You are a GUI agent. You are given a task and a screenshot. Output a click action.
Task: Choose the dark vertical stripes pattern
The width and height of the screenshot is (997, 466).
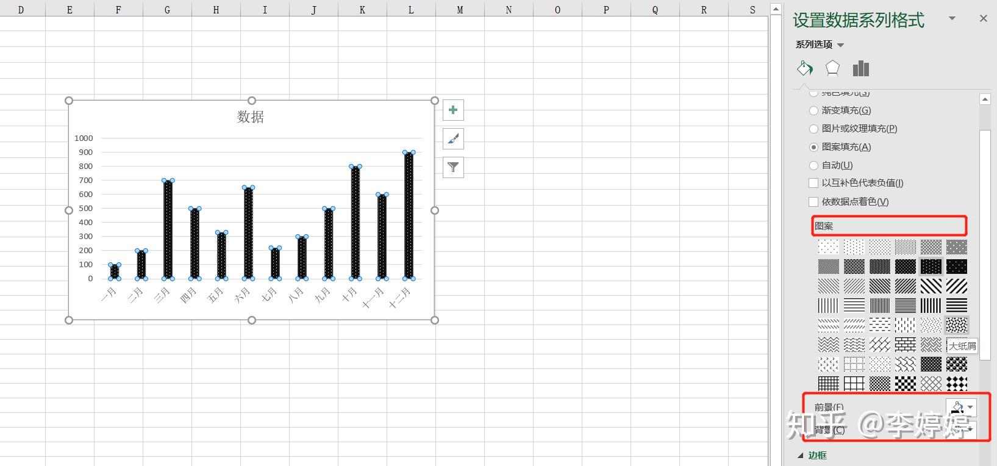point(931,306)
